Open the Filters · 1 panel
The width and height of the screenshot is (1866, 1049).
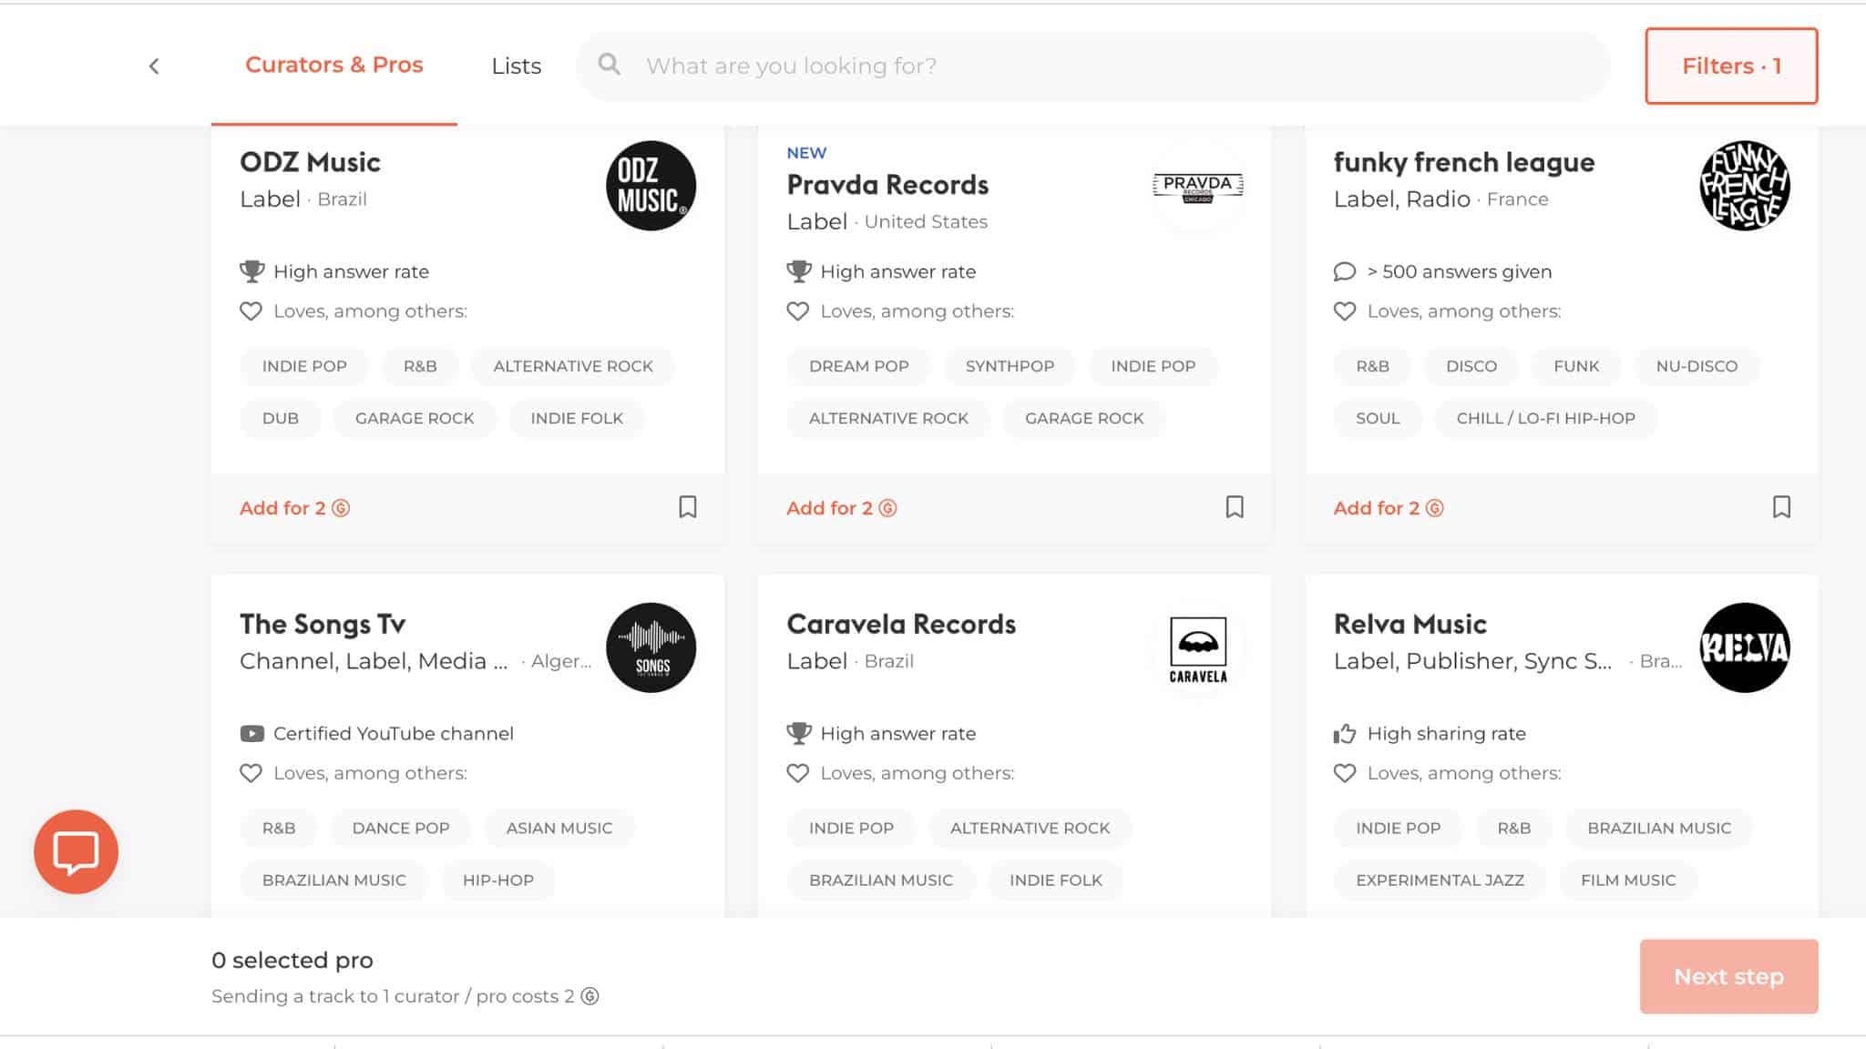coord(1731,66)
